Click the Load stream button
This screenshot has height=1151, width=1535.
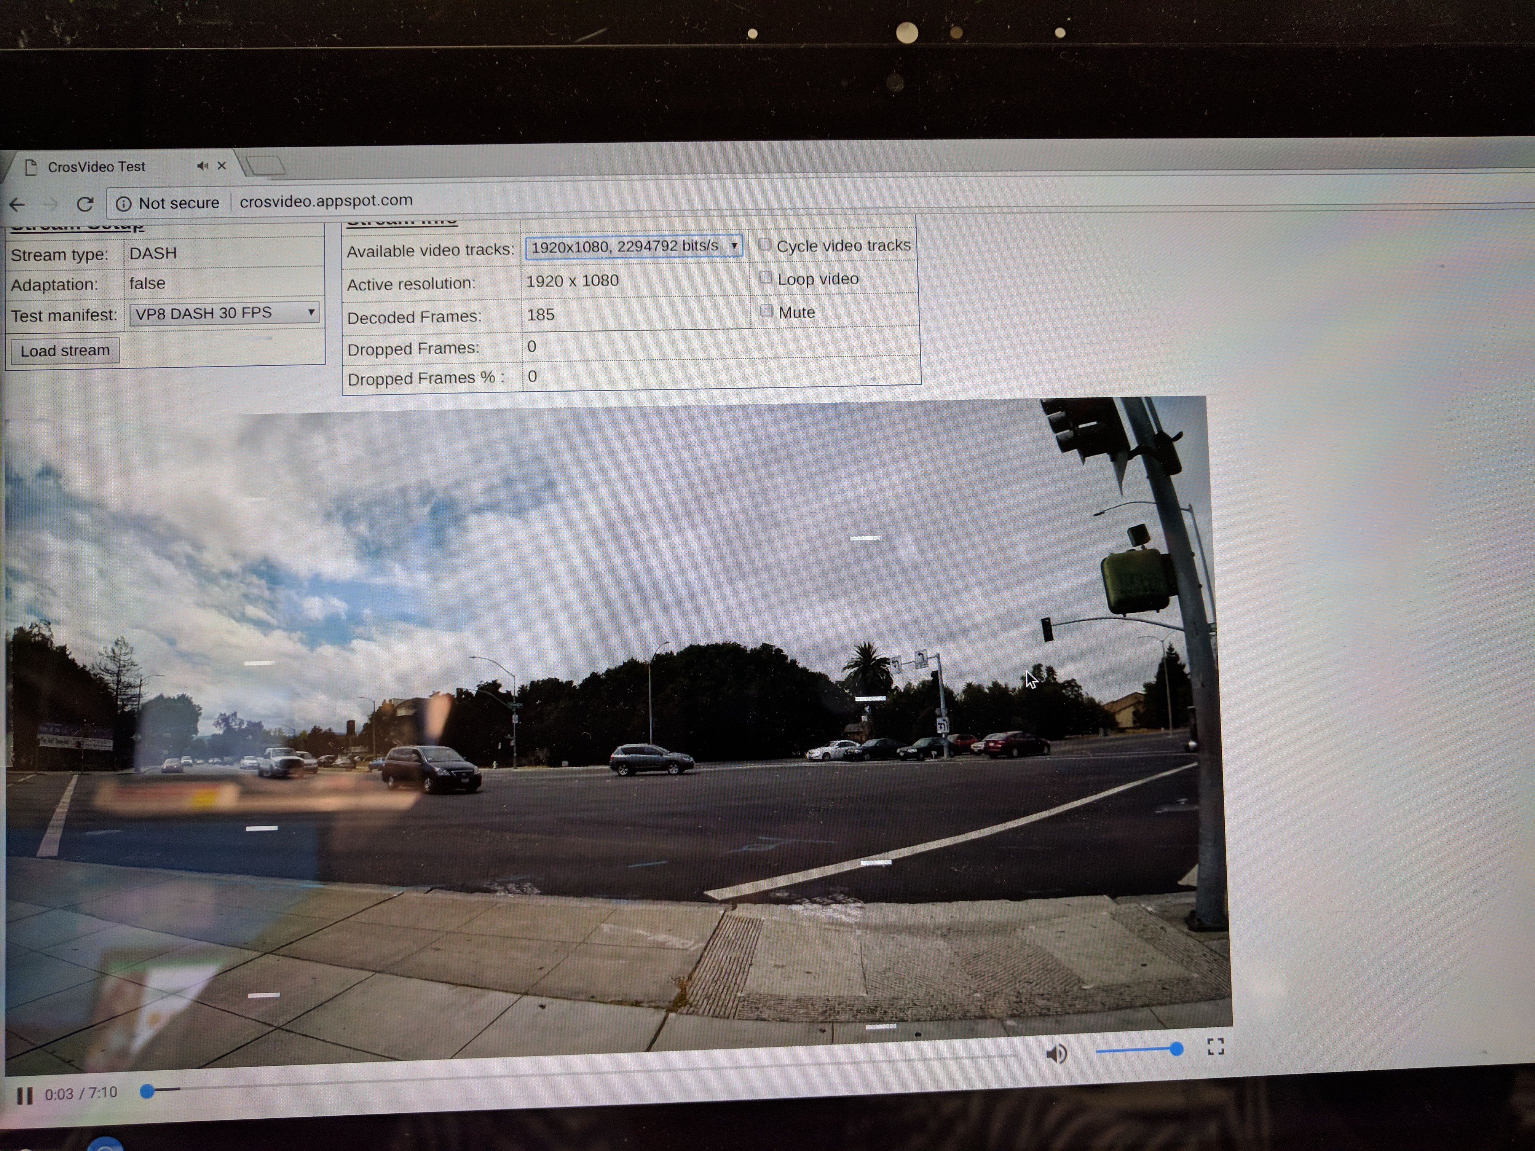pyautogui.click(x=65, y=351)
